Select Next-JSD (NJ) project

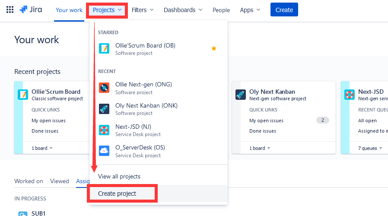(x=159, y=130)
